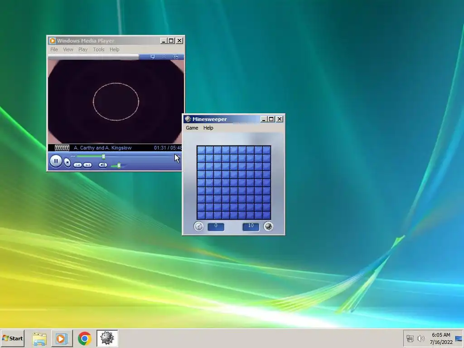The width and height of the screenshot is (464, 348).
Task: Maximize the Minesweeper window
Action: pyautogui.click(x=271, y=119)
